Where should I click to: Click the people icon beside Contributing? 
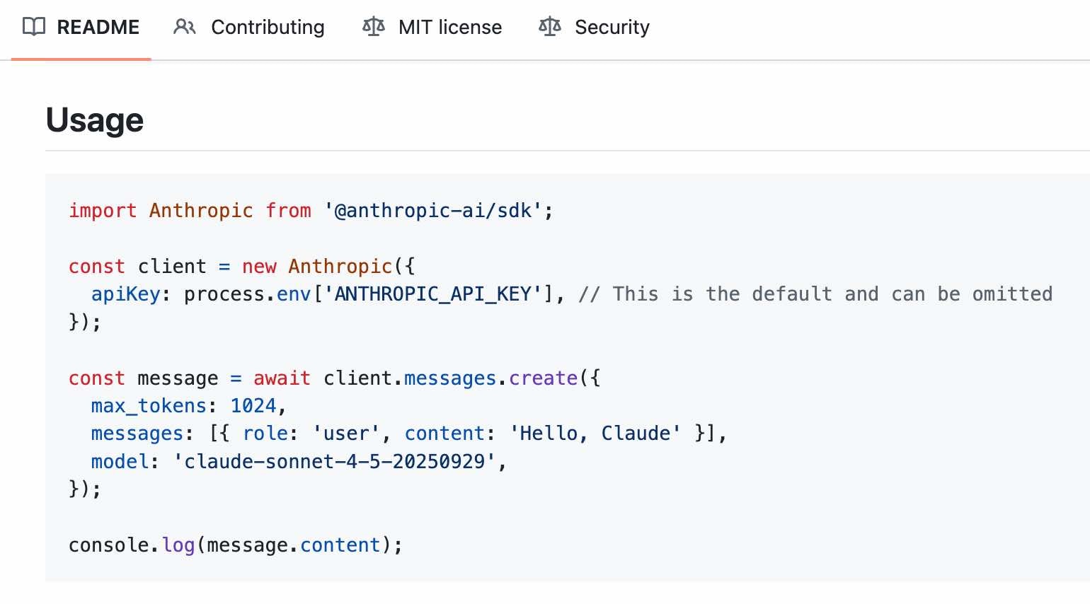point(185,27)
